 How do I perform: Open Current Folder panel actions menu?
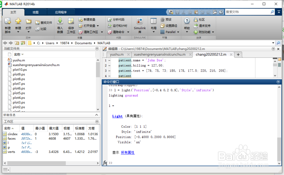(97, 49)
